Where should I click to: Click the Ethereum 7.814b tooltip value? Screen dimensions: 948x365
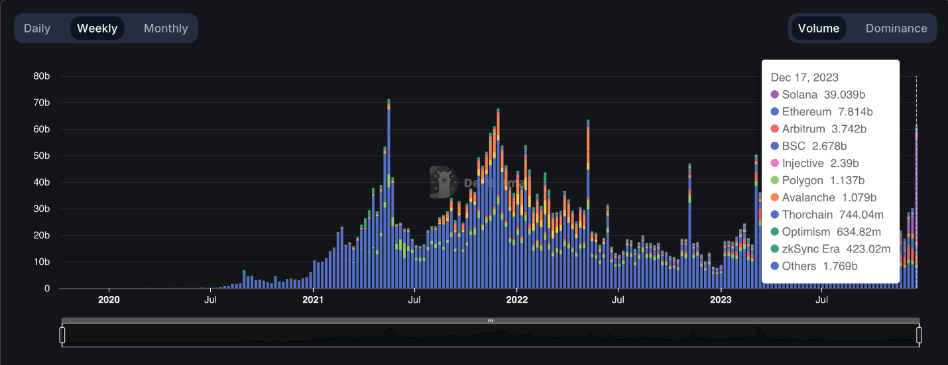[855, 112]
